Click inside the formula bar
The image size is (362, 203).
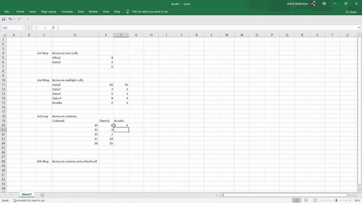[x=207, y=28]
